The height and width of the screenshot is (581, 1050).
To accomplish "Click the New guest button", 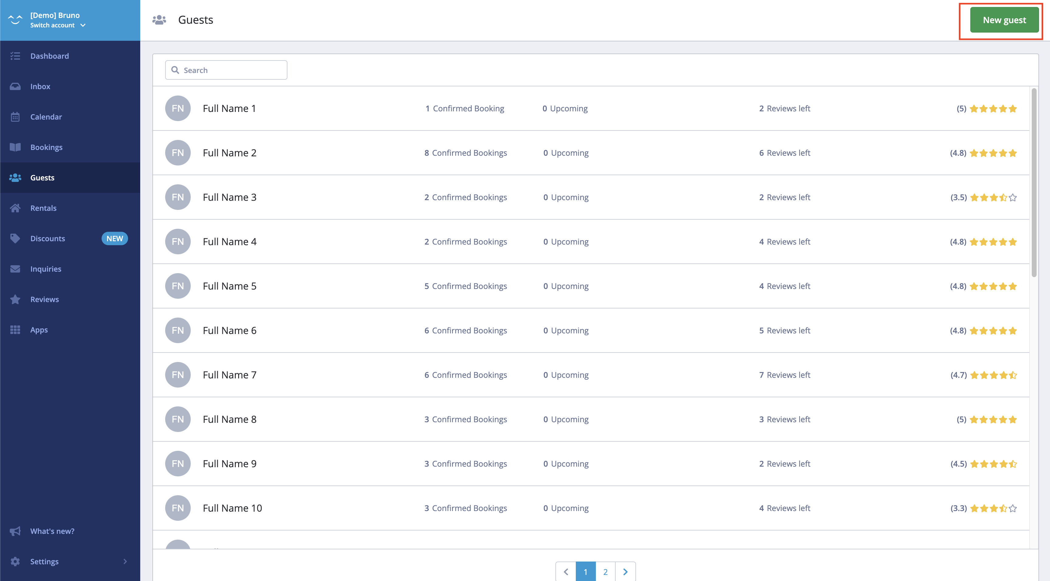I will (x=1004, y=20).
